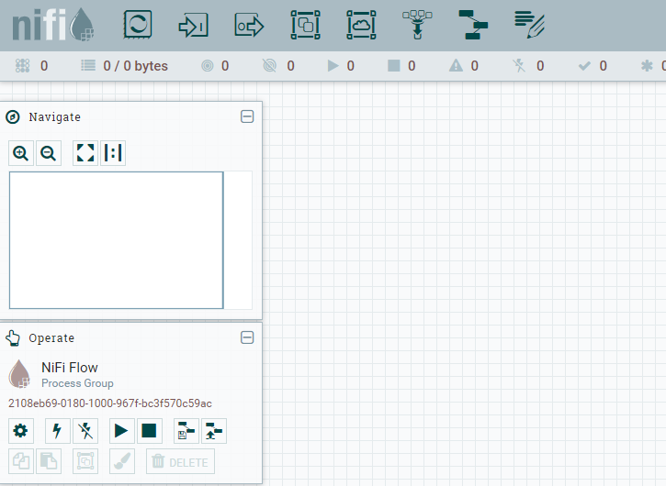This screenshot has height=486, width=666.
Task: Select the Label toolbar icon
Action: tap(529, 25)
